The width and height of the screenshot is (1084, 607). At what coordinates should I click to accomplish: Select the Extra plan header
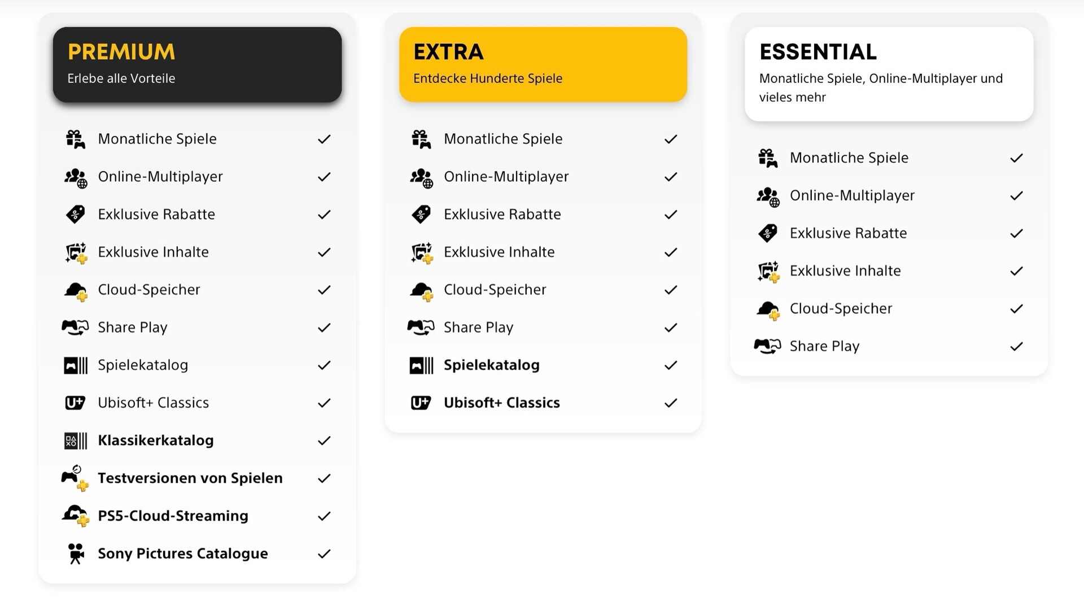(x=543, y=64)
